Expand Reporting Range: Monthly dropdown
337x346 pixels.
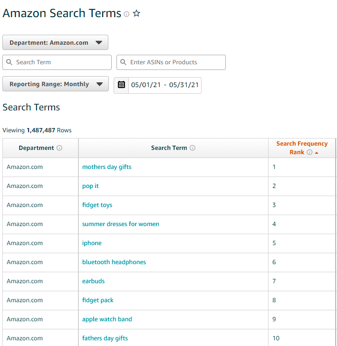[x=55, y=84]
